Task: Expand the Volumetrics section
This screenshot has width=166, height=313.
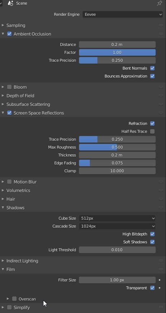Action: (18, 191)
